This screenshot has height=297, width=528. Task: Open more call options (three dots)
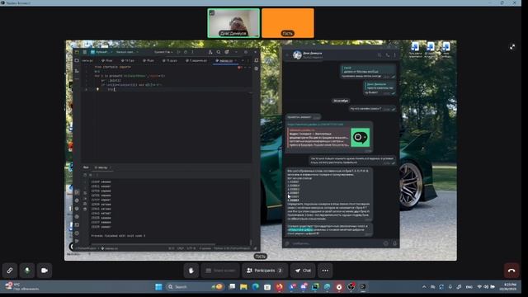[325, 271]
